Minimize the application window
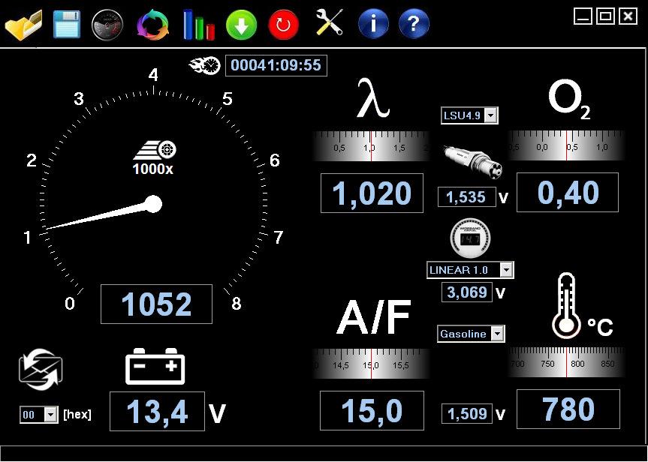 tap(583, 16)
